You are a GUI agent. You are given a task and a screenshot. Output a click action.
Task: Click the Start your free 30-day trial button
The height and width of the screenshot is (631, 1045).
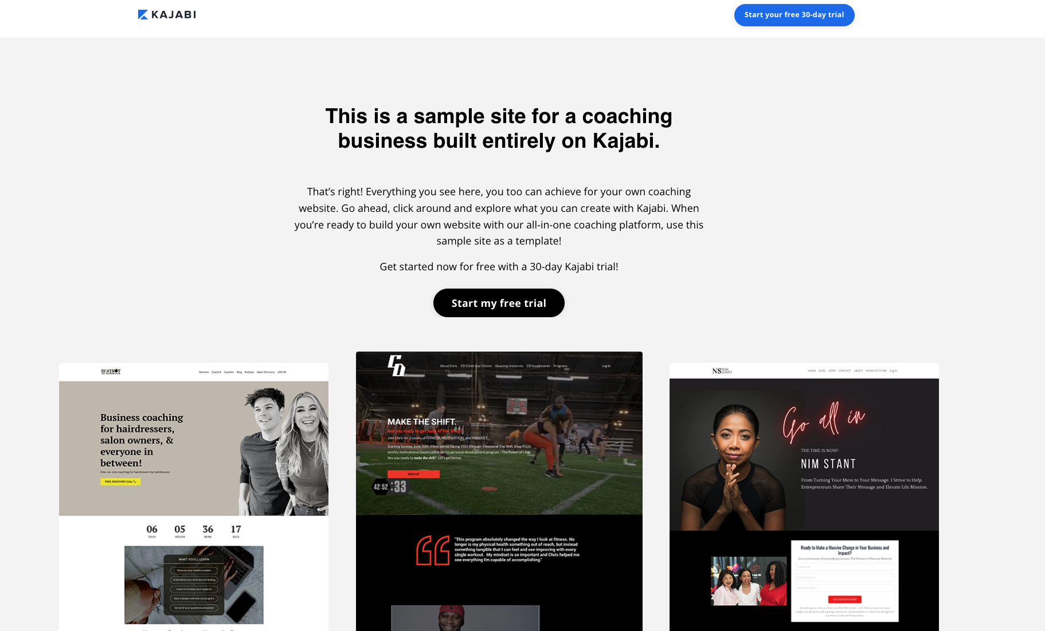794,15
